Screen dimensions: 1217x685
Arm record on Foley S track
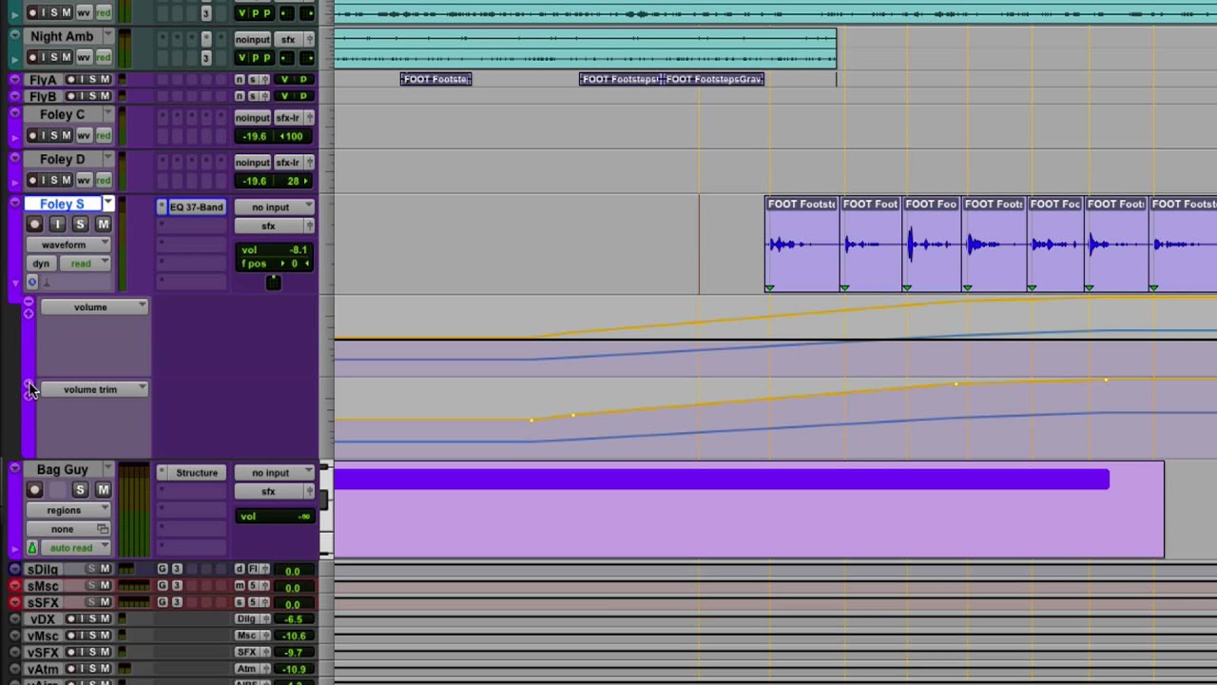tap(35, 224)
